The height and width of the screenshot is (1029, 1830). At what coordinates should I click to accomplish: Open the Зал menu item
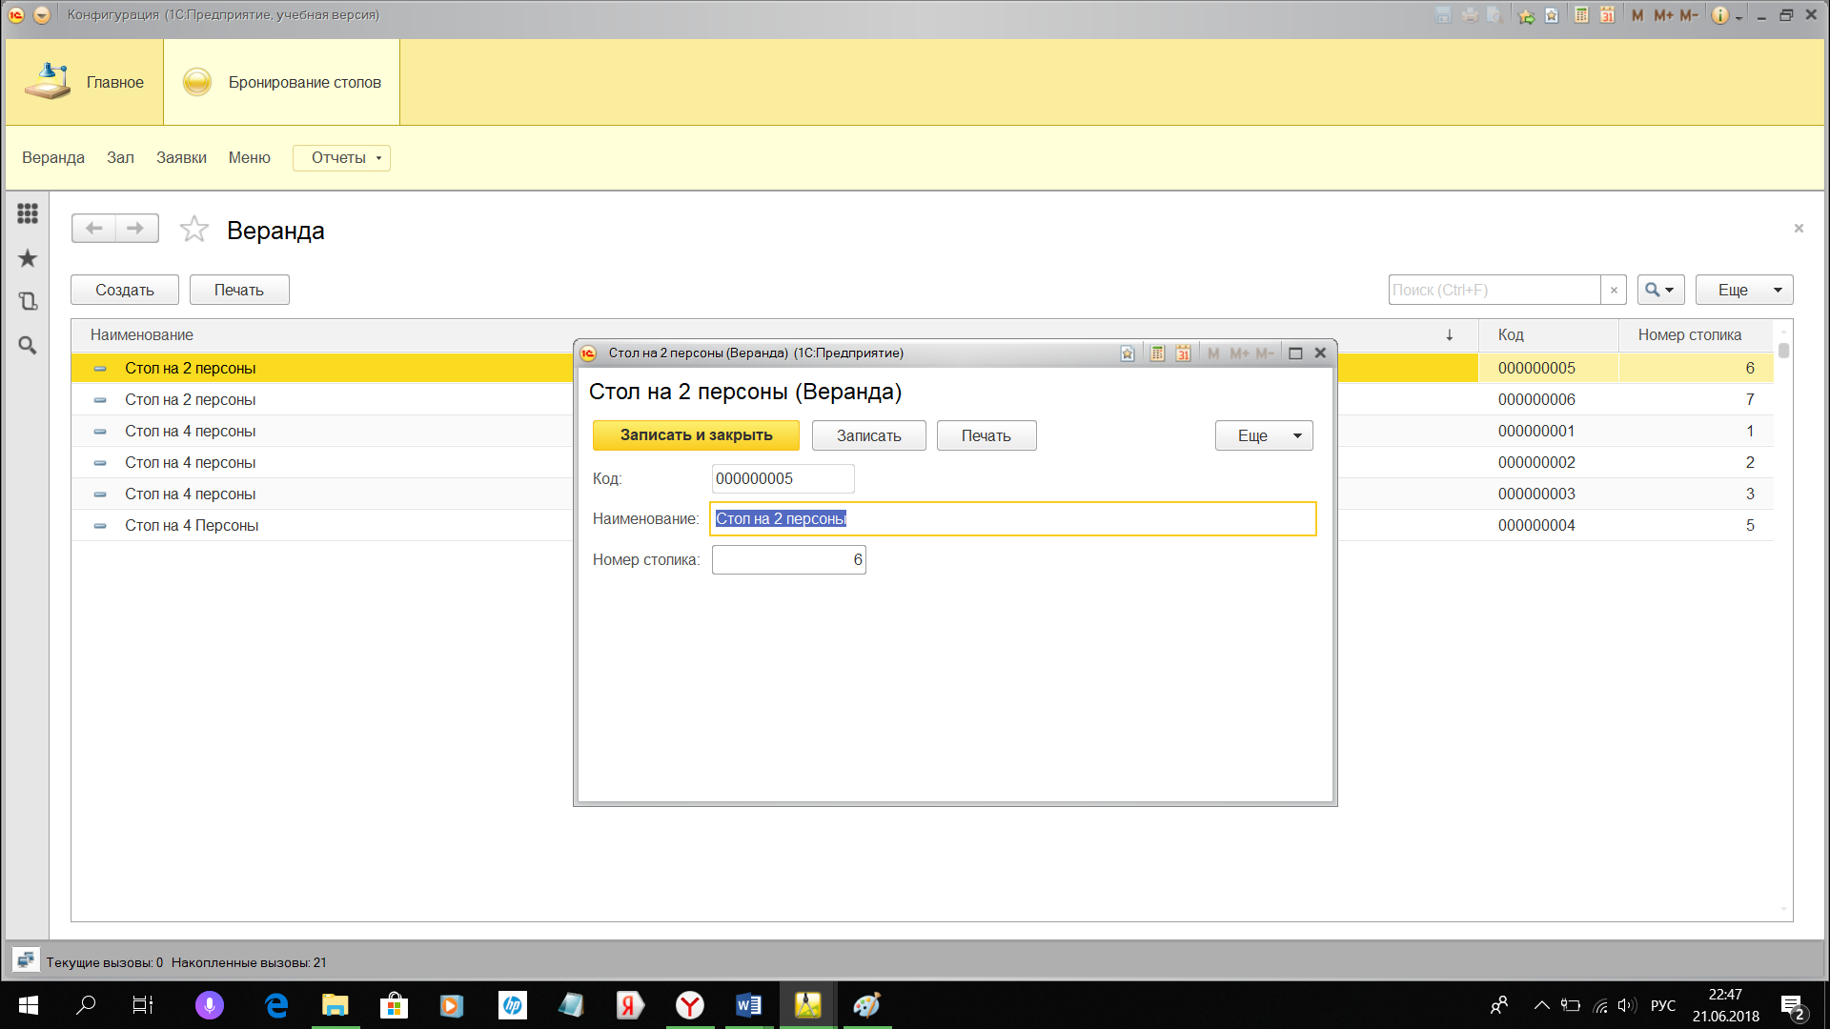[120, 158]
